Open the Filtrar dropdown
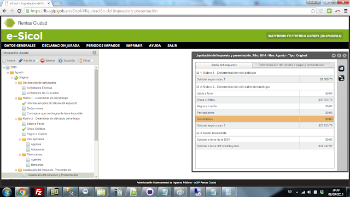Image resolution: width=350 pixels, height=197 pixels. tap(85, 61)
